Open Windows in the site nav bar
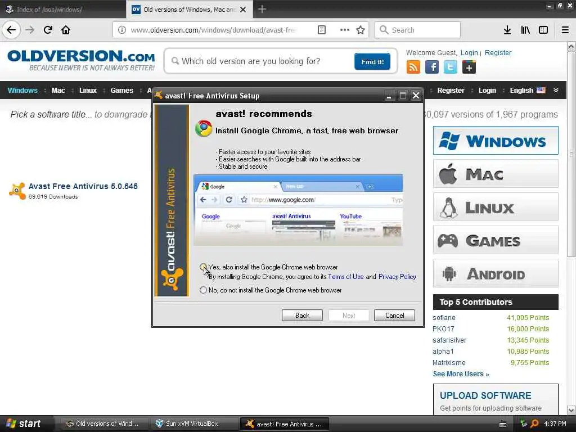This screenshot has width=576, height=432. point(22,91)
